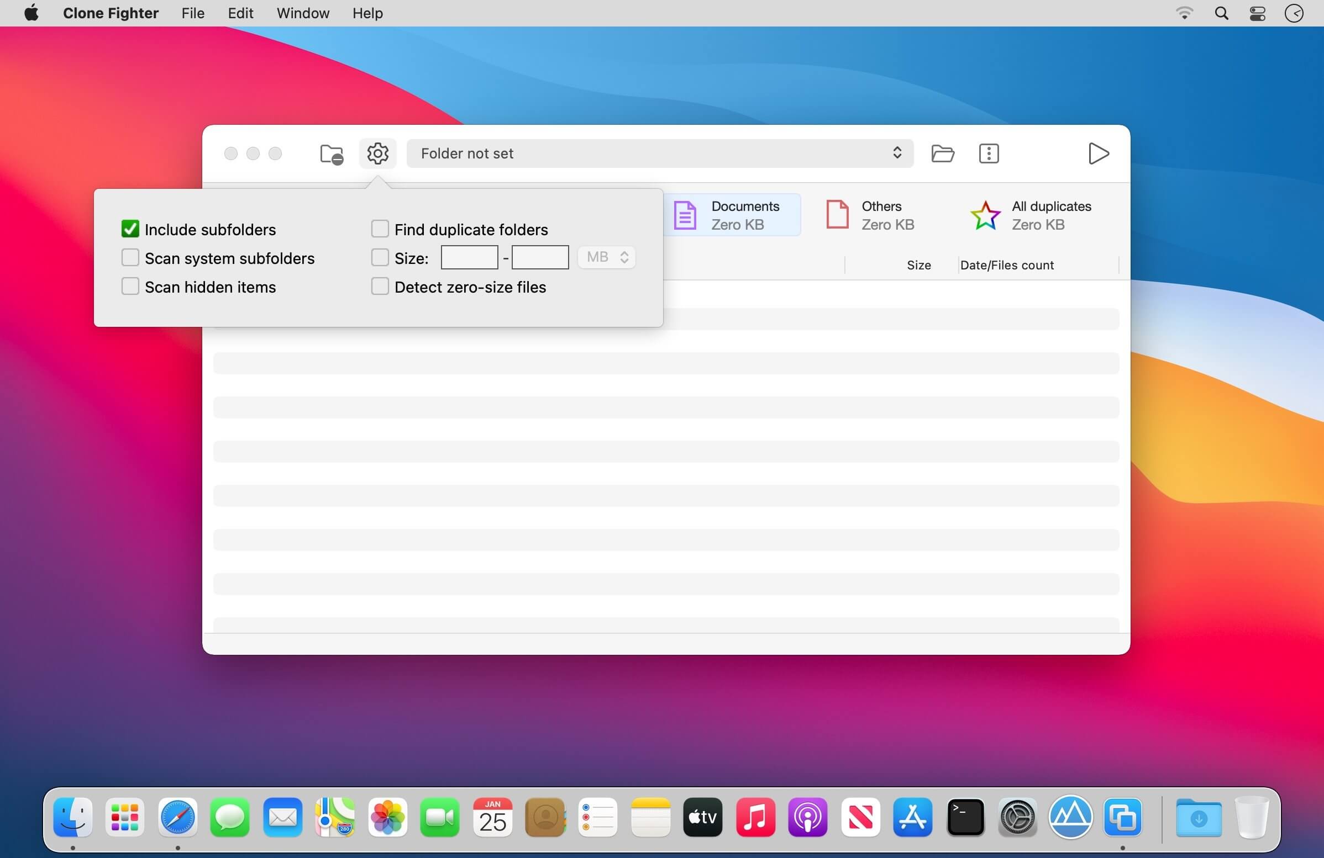This screenshot has width=1324, height=858.
Task: Expand the Folder not set dropdown
Action: coord(660,153)
